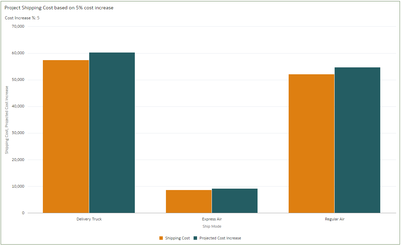Image resolution: width=401 pixels, height=246 pixels.
Task: Click the Delivery Truck axis label
Action: coord(89,219)
